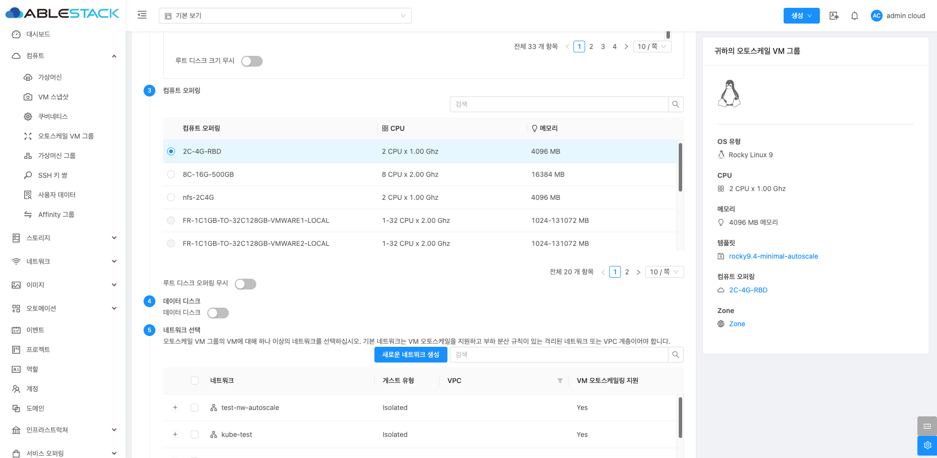The height and width of the screenshot is (458, 937).
Task: Open the rocky9.4-minimal-autoscale template link
Action: pyautogui.click(x=773, y=256)
